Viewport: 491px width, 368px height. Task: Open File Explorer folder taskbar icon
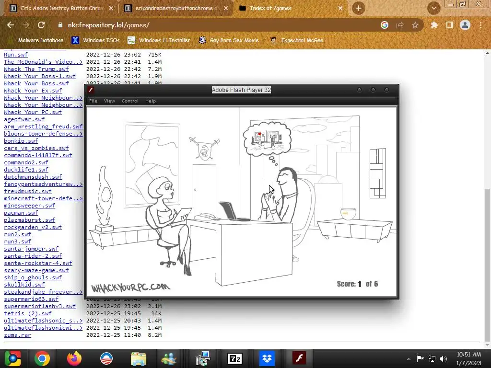coord(139,358)
